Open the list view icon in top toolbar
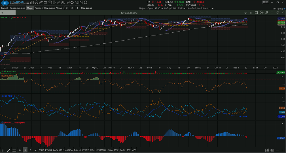The width and height of the screenshot is (286, 153). [27, 3]
